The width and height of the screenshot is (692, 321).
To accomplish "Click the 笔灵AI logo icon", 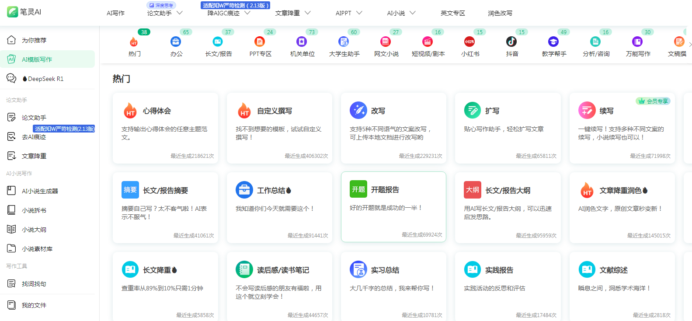I will click(x=12, y=12).
